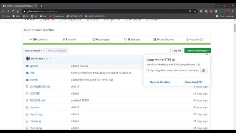Copy clone URL to clipboard

point(204,71)
